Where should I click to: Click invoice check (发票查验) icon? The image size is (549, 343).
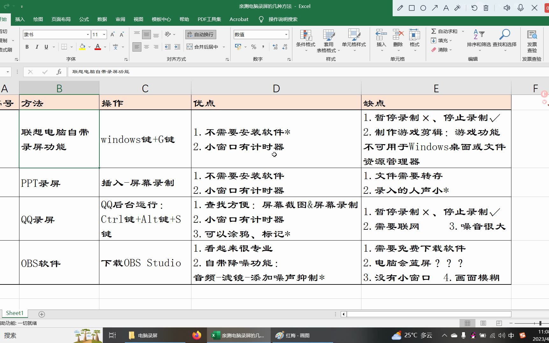(x=532, y=35)
